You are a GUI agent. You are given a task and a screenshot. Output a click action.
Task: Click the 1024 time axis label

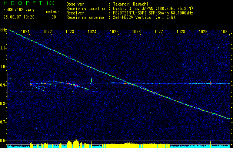[x=92, y=31]
